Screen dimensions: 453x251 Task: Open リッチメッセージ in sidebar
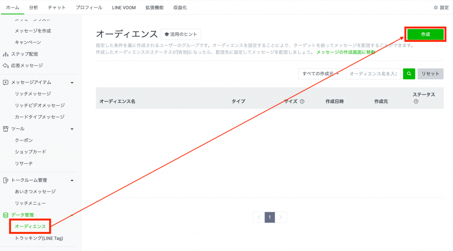tap(33, 94)
